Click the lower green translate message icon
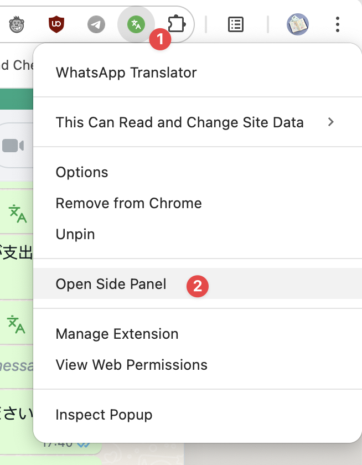362x465 pixels. [x=16, y=324]
